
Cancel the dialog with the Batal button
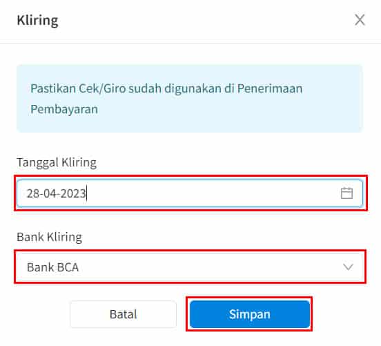click(123, 314)
